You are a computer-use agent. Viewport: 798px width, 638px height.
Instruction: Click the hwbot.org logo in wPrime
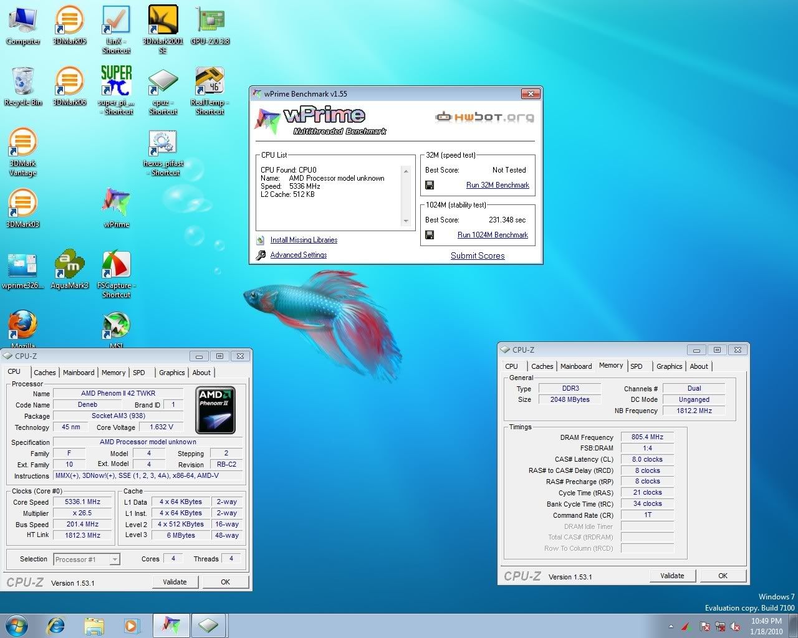point(484,117)
